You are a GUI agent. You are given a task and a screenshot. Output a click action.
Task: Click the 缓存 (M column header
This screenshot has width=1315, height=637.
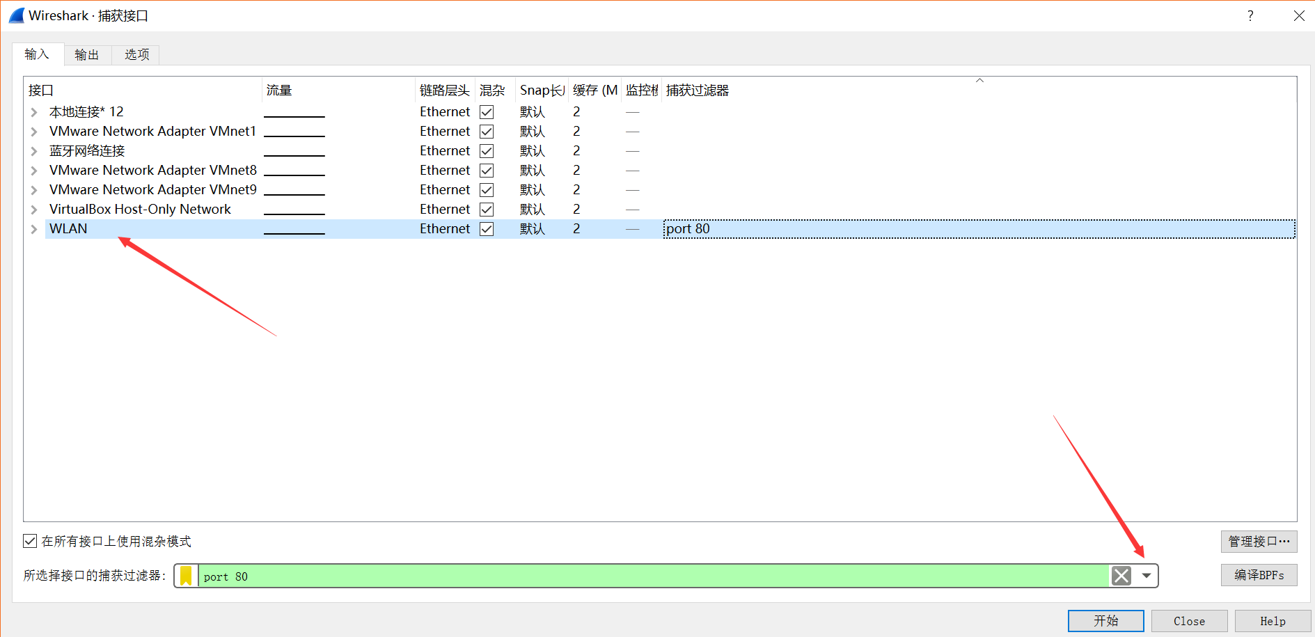click(x=594, y=91)
